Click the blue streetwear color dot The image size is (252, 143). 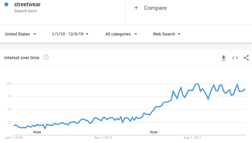(x=7, y=4)
